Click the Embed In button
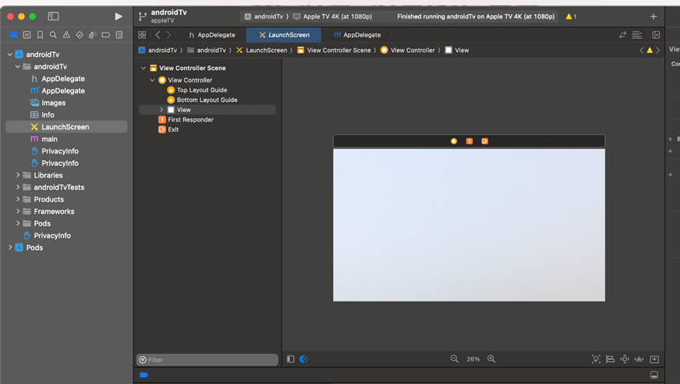Screen dimensions: 680x384 click(654, 359)
